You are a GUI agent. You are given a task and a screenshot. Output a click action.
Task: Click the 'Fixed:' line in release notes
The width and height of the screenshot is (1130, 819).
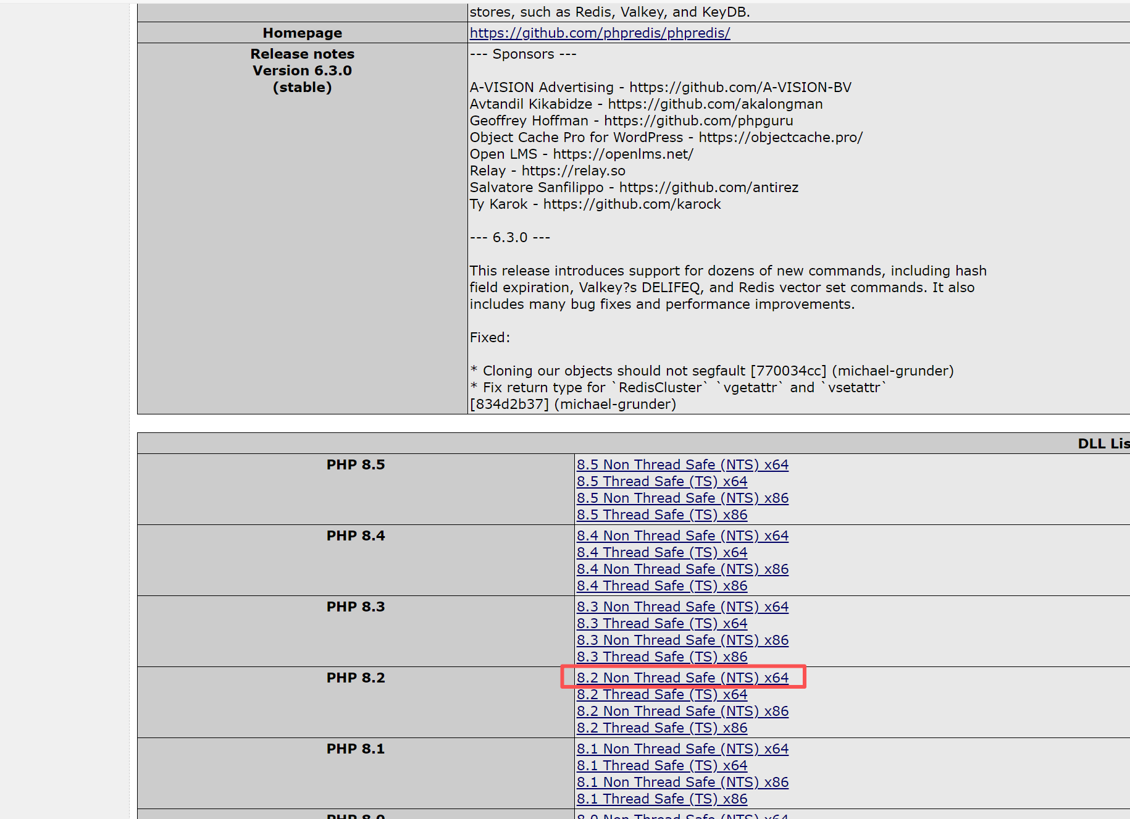point(490,337)
